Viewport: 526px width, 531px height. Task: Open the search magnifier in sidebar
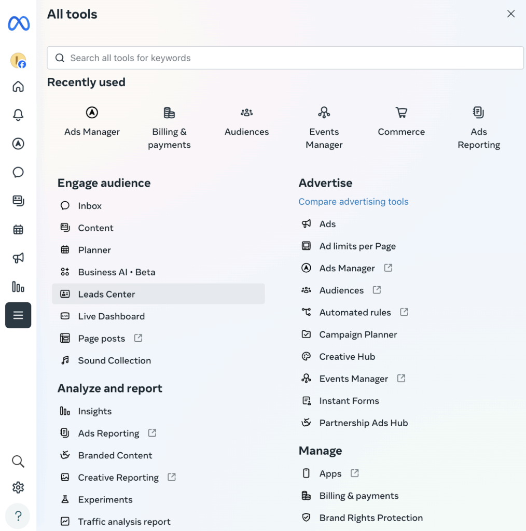tap(18, 461)
